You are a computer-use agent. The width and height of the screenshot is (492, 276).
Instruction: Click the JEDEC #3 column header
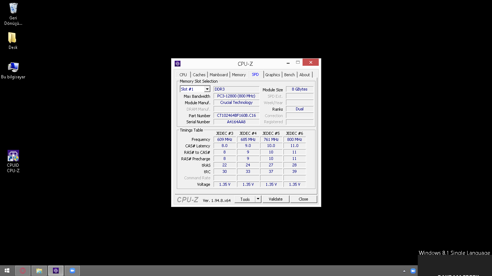pos(225,133)
